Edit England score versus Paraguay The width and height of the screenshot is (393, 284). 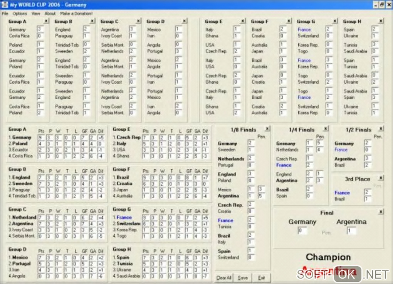(86, 29)
